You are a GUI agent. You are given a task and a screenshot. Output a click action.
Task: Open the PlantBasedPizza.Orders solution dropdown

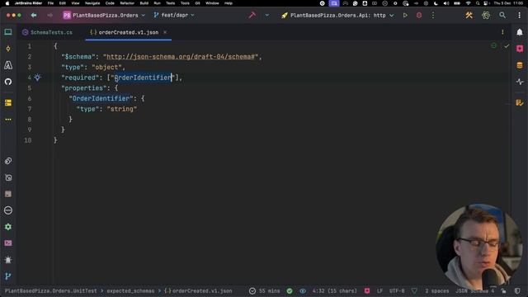pyautogui.click(x=104, y=15)
